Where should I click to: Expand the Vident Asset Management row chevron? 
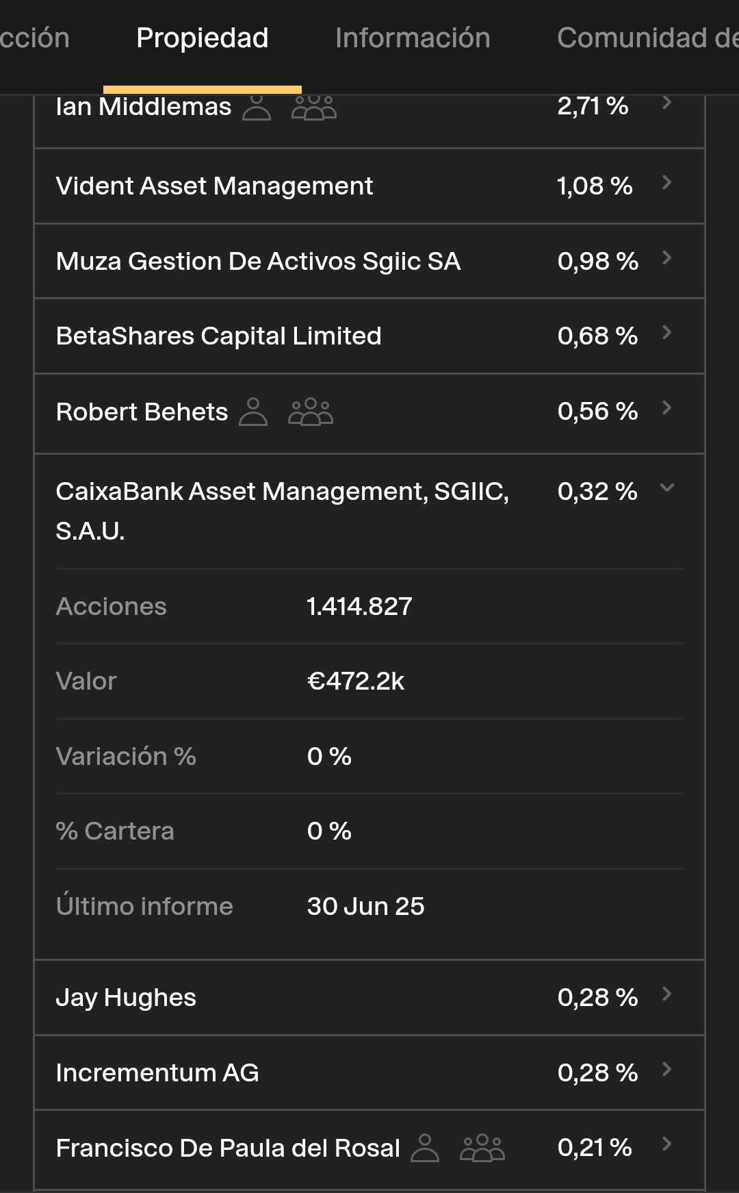coord(667,183)
